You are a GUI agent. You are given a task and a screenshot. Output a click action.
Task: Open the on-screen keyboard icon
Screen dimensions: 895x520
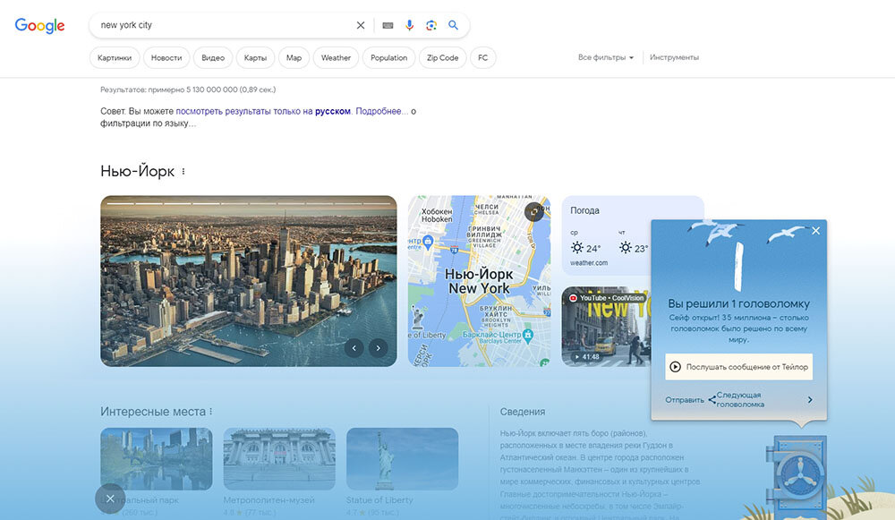pos(388,25)
